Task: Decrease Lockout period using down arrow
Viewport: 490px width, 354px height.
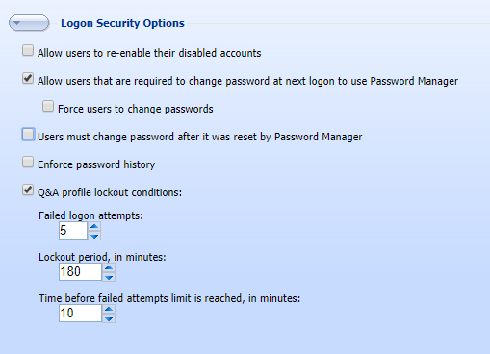Action: (109, 277)
